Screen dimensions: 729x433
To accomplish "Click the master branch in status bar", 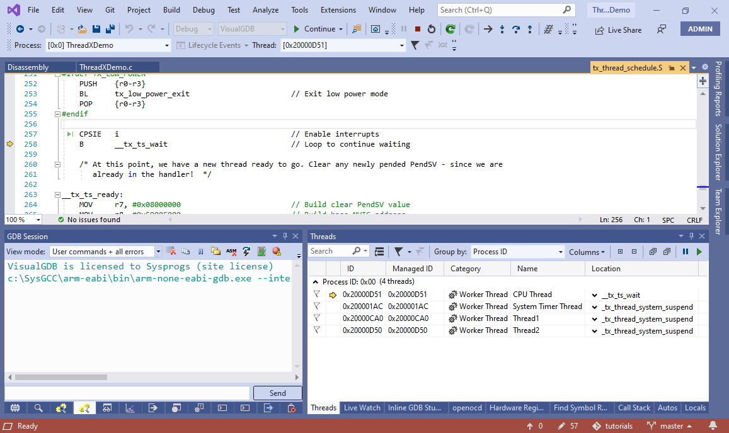I will (x=669, y=425).
